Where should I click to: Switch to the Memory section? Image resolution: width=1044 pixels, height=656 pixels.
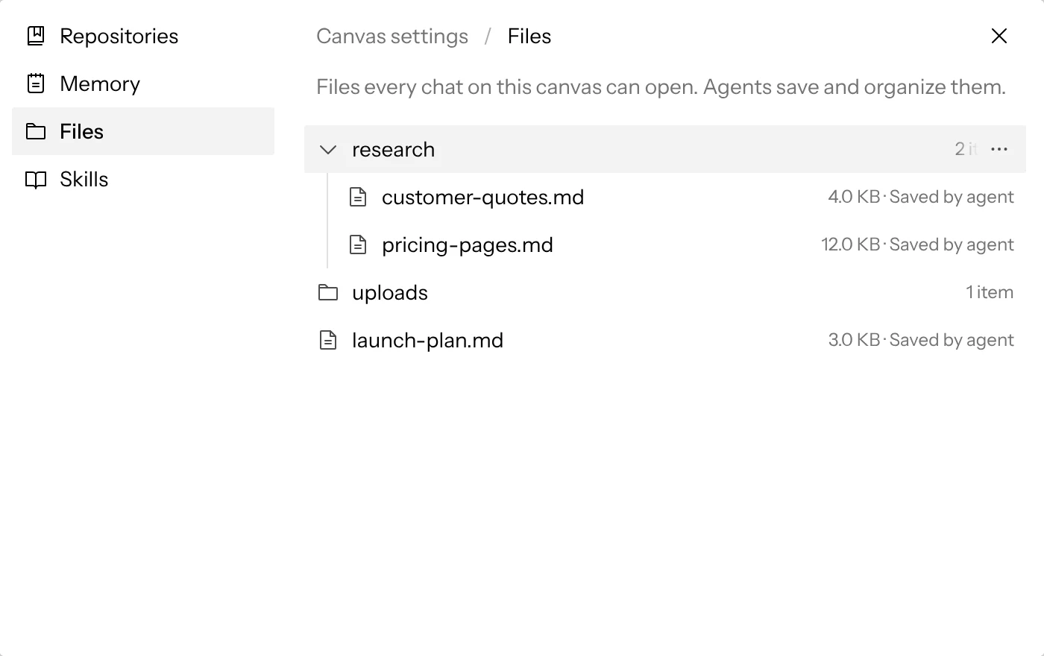coord(143,83)
